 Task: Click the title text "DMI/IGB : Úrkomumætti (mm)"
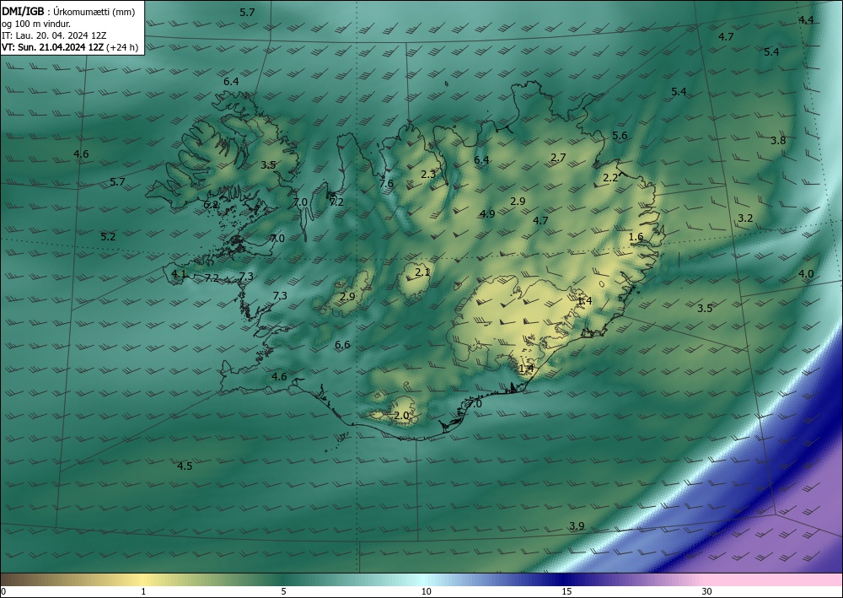(68, 12)
